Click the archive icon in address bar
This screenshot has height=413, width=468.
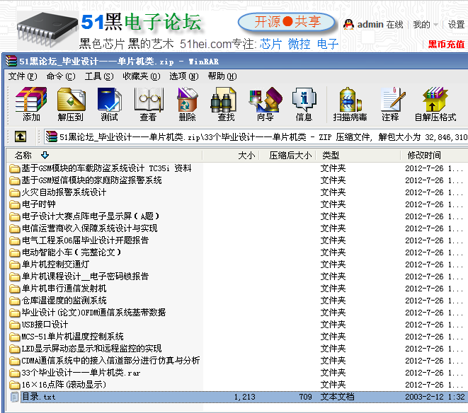(x=52, y=136)
